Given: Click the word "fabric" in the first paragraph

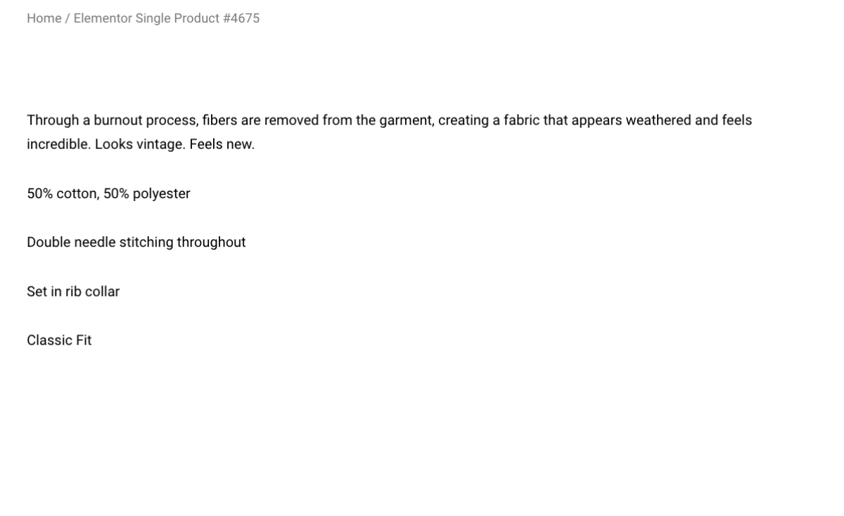Looking at the screenshot, I should pos(521,120).
